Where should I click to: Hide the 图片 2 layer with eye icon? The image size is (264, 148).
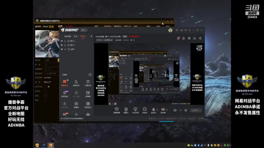click(62, 41)
